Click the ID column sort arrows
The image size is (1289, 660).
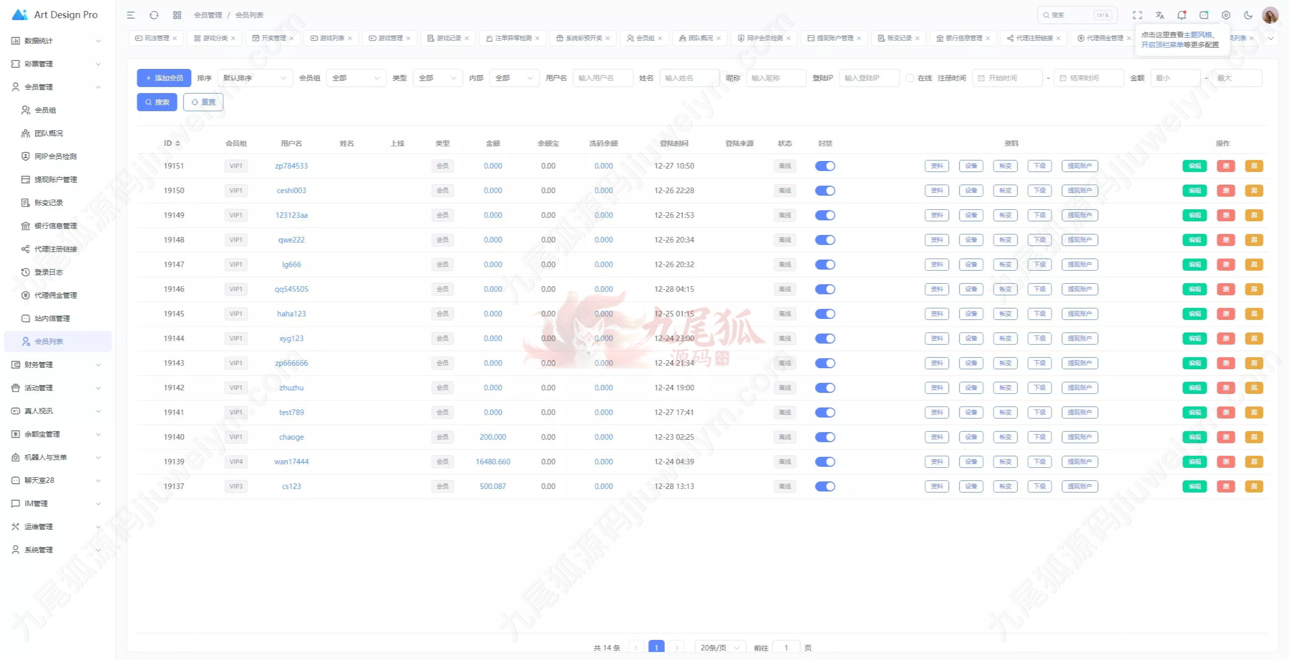178,143
